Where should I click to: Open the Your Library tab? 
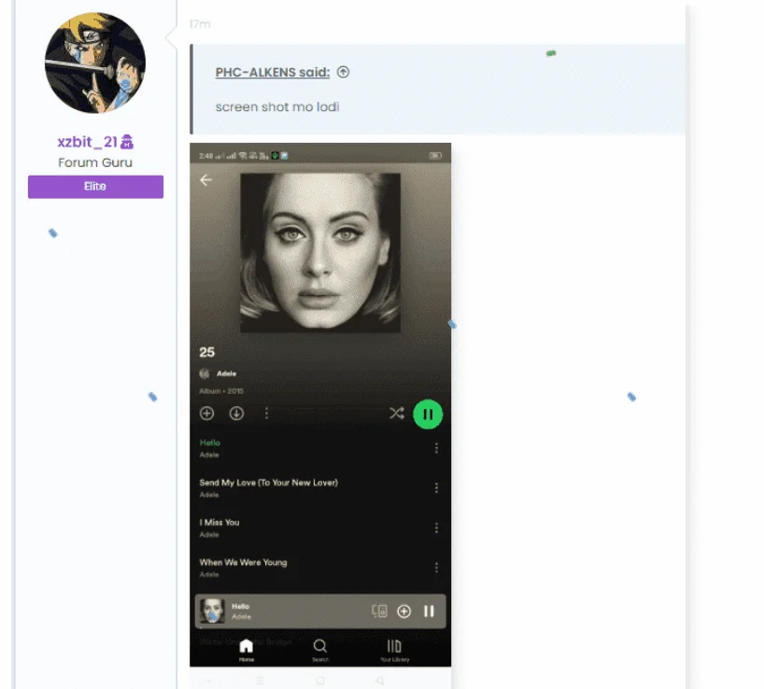395,650
